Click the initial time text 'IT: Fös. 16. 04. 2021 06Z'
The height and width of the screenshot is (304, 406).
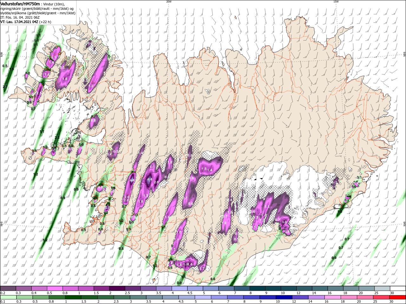click(x=20, y=18)
